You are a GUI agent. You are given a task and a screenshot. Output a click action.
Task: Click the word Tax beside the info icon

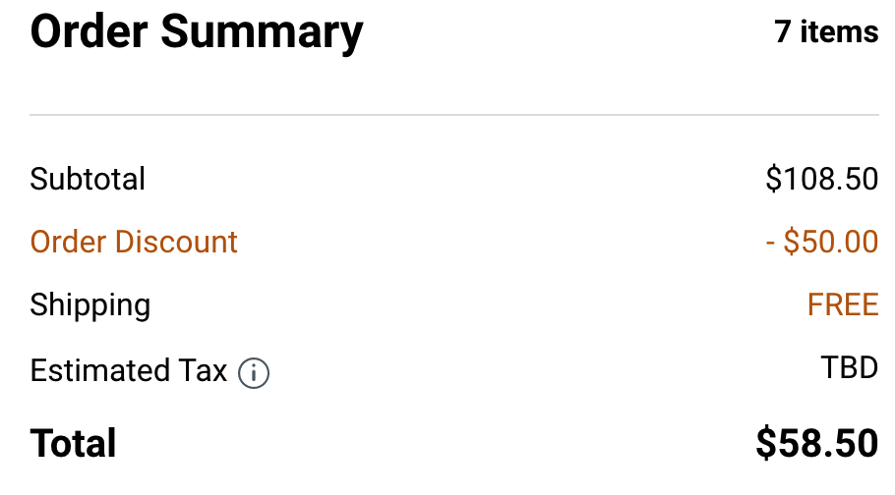[203, 370]
